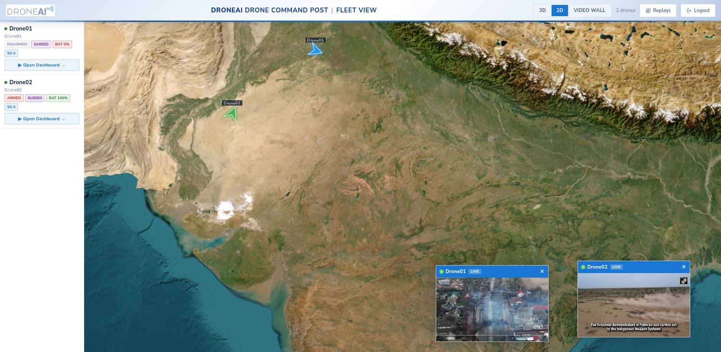Screen dimensions: 721x352
Task: Select the blue Drone01 map marker
Action: point(315,49)
